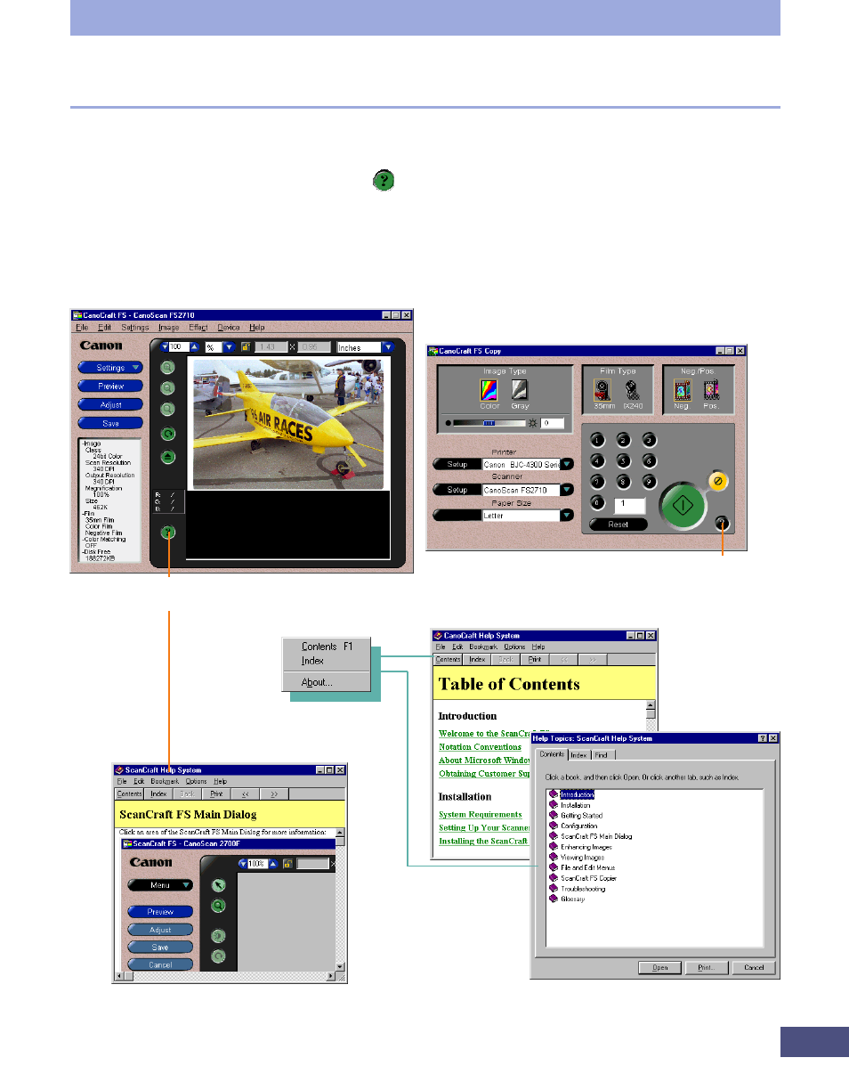849x1074 pixels.
Task: Click Setup button next to Printer
Action: (457, 464)
